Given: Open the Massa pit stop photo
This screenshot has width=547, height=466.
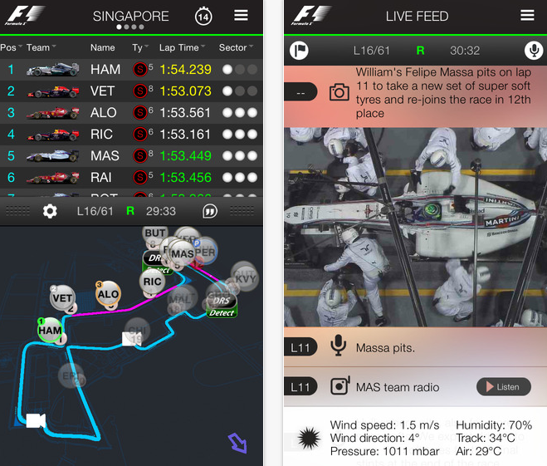Looking at the screenshot, I should point(415,228).
